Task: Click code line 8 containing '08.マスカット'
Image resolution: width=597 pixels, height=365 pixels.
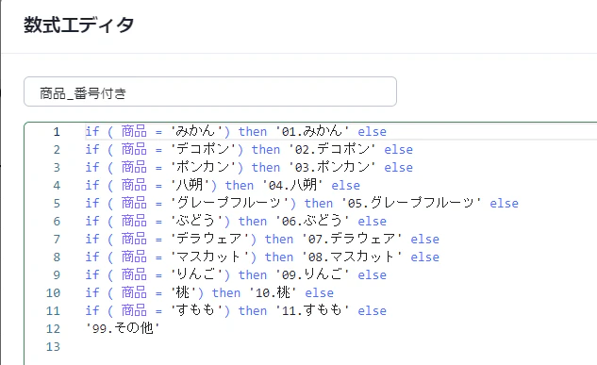Action: [x=262, y=257]
